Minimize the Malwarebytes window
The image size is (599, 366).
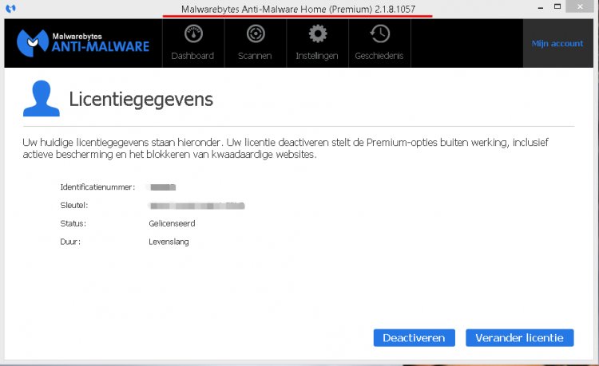541,7
